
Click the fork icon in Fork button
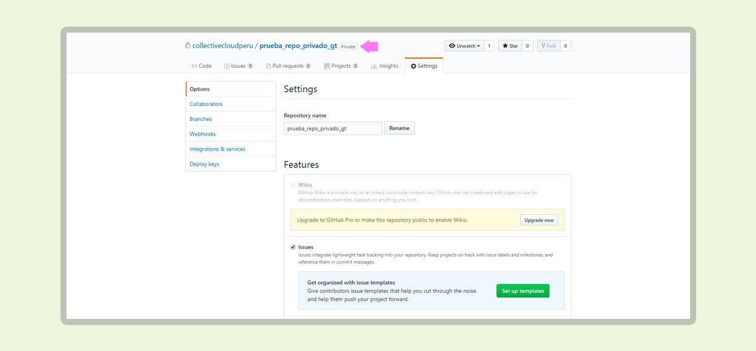click(544, 46)
